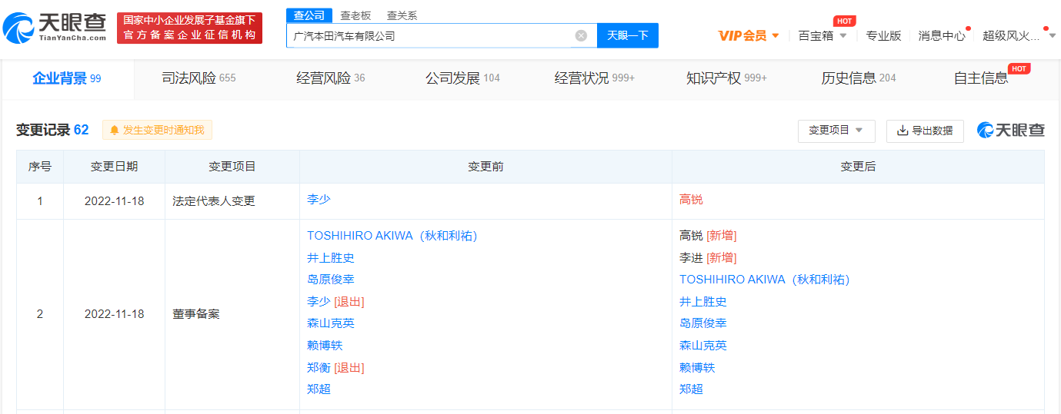
Task: Open 赖博轶 in the before column
Action: (325, 346)
